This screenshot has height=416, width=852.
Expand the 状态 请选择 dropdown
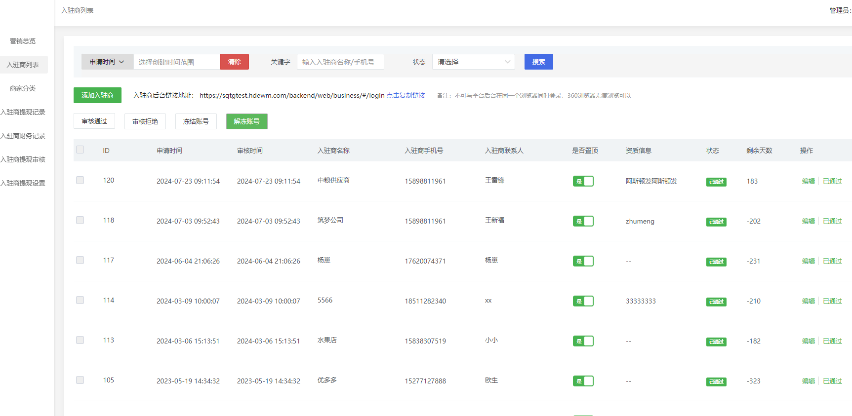coord(473,62)
